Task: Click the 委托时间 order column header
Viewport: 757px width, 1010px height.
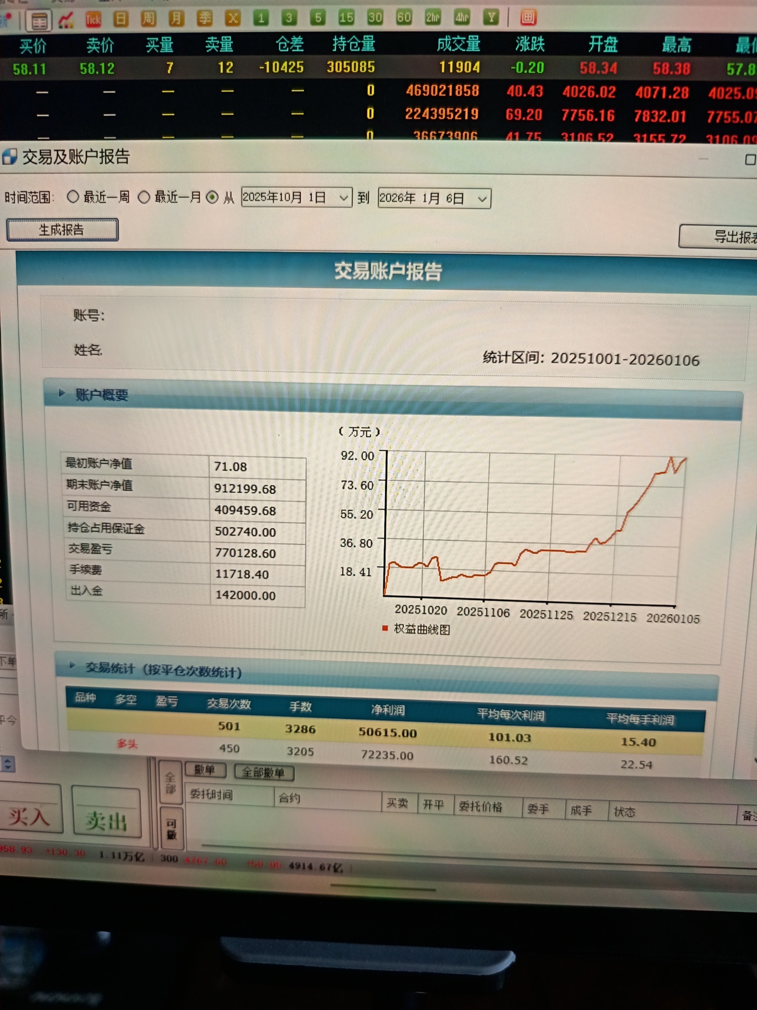Action: coord(211,794)
